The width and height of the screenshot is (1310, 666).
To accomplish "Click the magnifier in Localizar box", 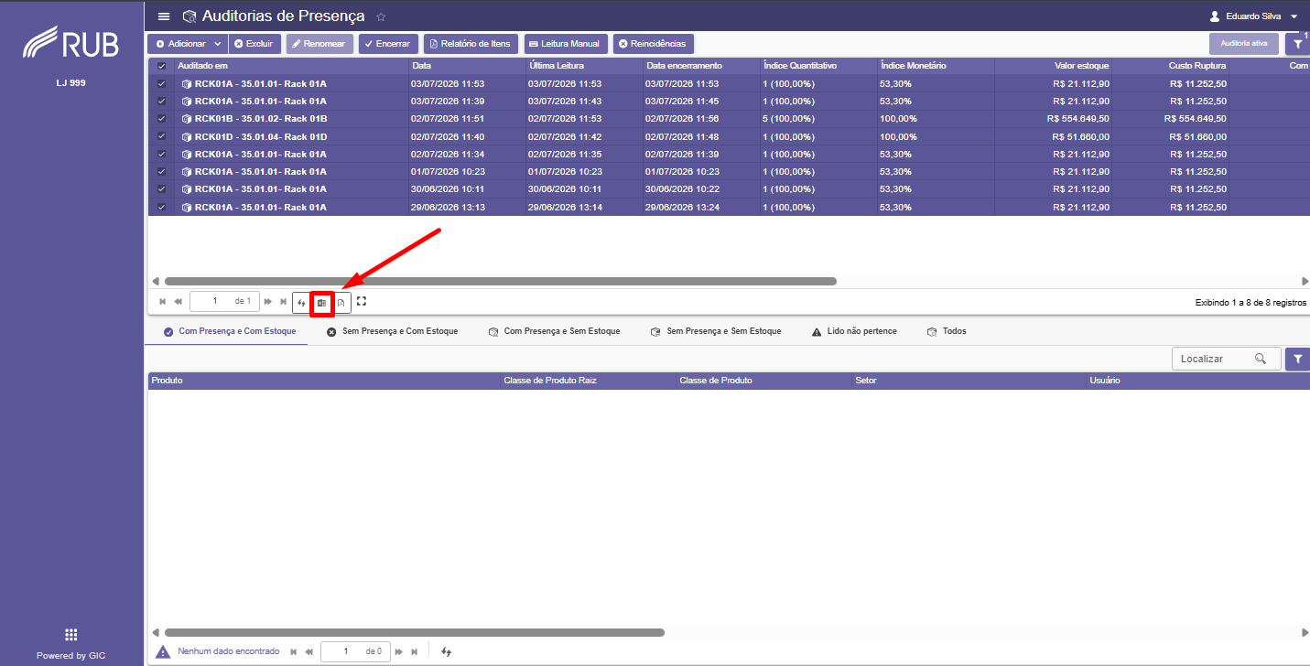I will click(1261, 359).
